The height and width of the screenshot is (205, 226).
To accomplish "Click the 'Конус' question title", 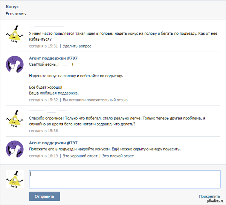I will point(12,7).
